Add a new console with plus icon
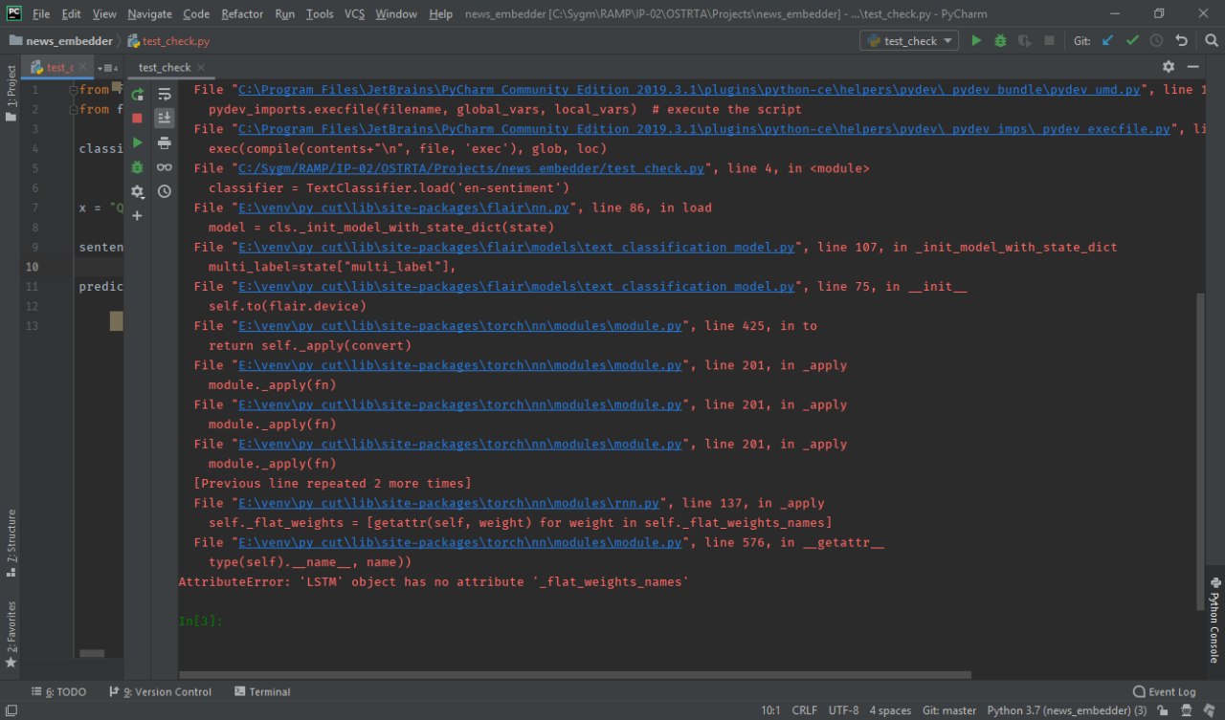This screenshot has height=720, width=1225. 137,216
